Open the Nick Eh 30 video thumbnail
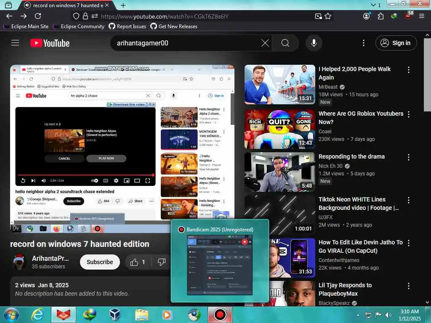The image size is (431, 323). click(280, 172)
